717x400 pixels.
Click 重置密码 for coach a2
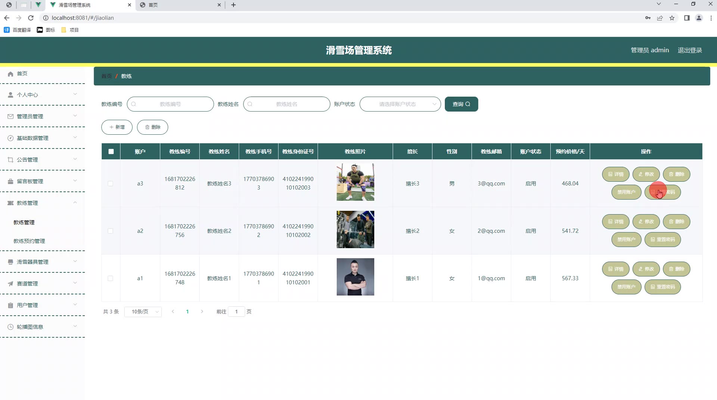click(x=662, y=240)
